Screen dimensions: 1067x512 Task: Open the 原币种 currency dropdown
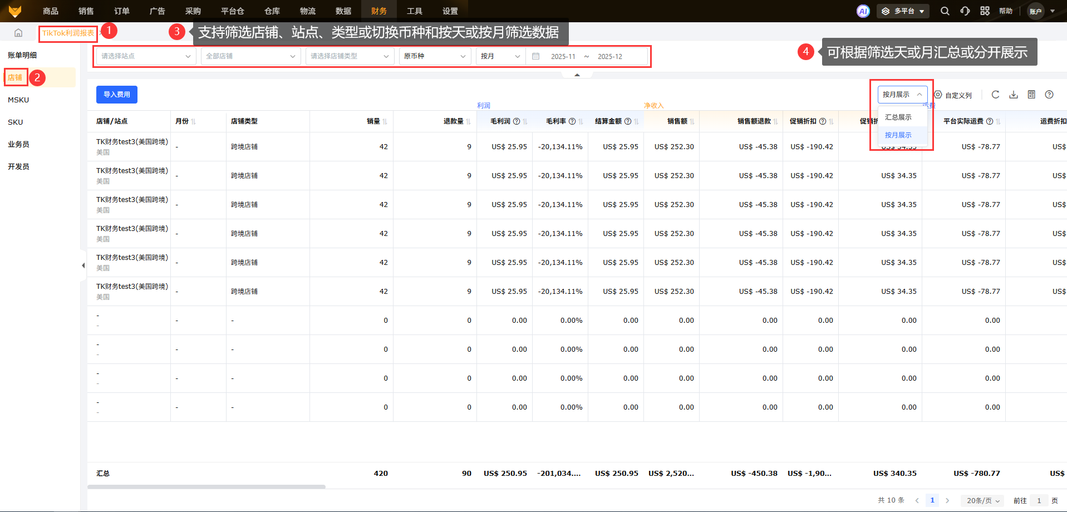435,56
